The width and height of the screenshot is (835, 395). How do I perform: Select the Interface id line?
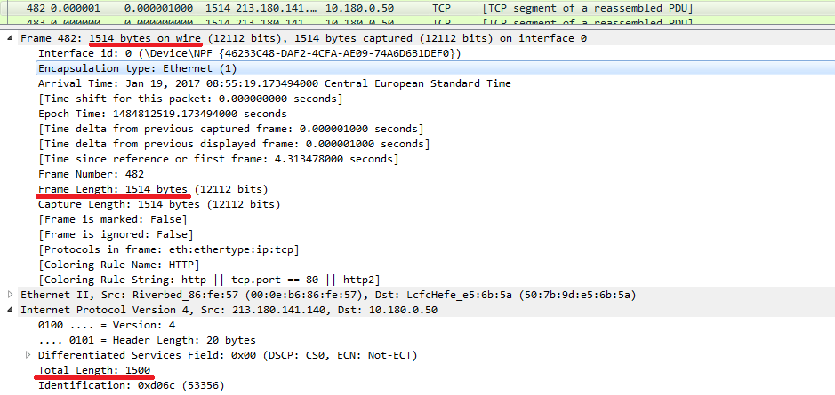pyautogui.click(x=250, y=53)
